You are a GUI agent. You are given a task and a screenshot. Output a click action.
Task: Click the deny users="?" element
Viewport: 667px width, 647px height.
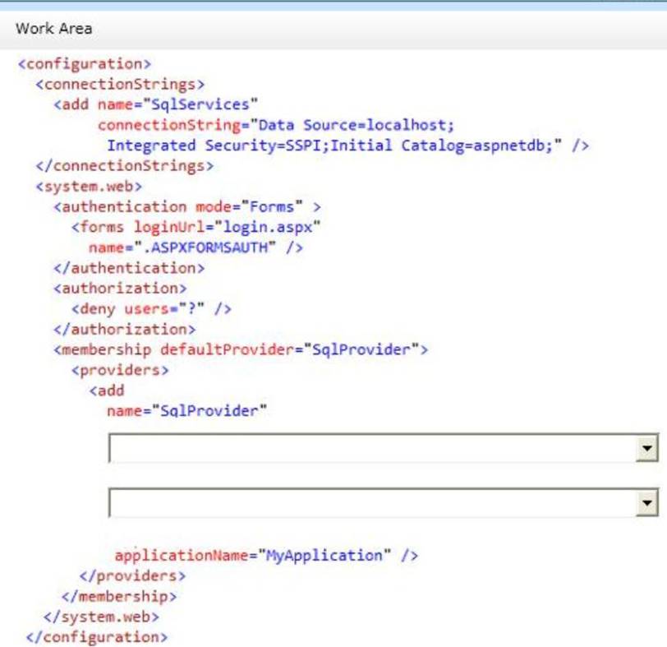151,309
